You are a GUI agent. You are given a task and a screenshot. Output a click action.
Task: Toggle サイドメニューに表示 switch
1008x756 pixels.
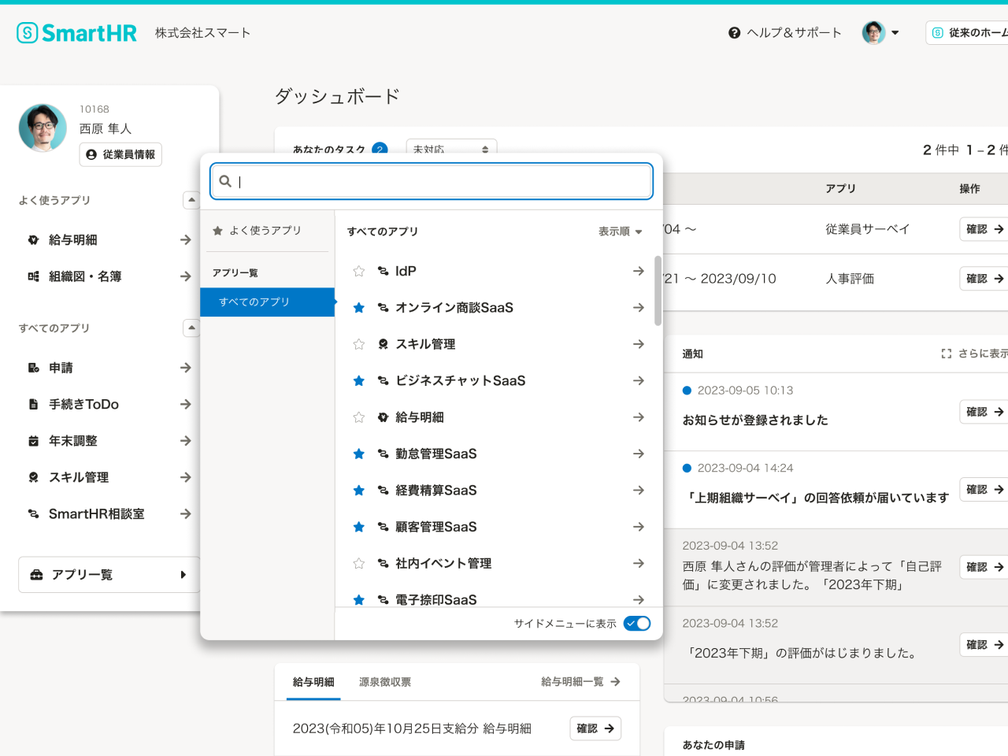click(x=637, y=624)
